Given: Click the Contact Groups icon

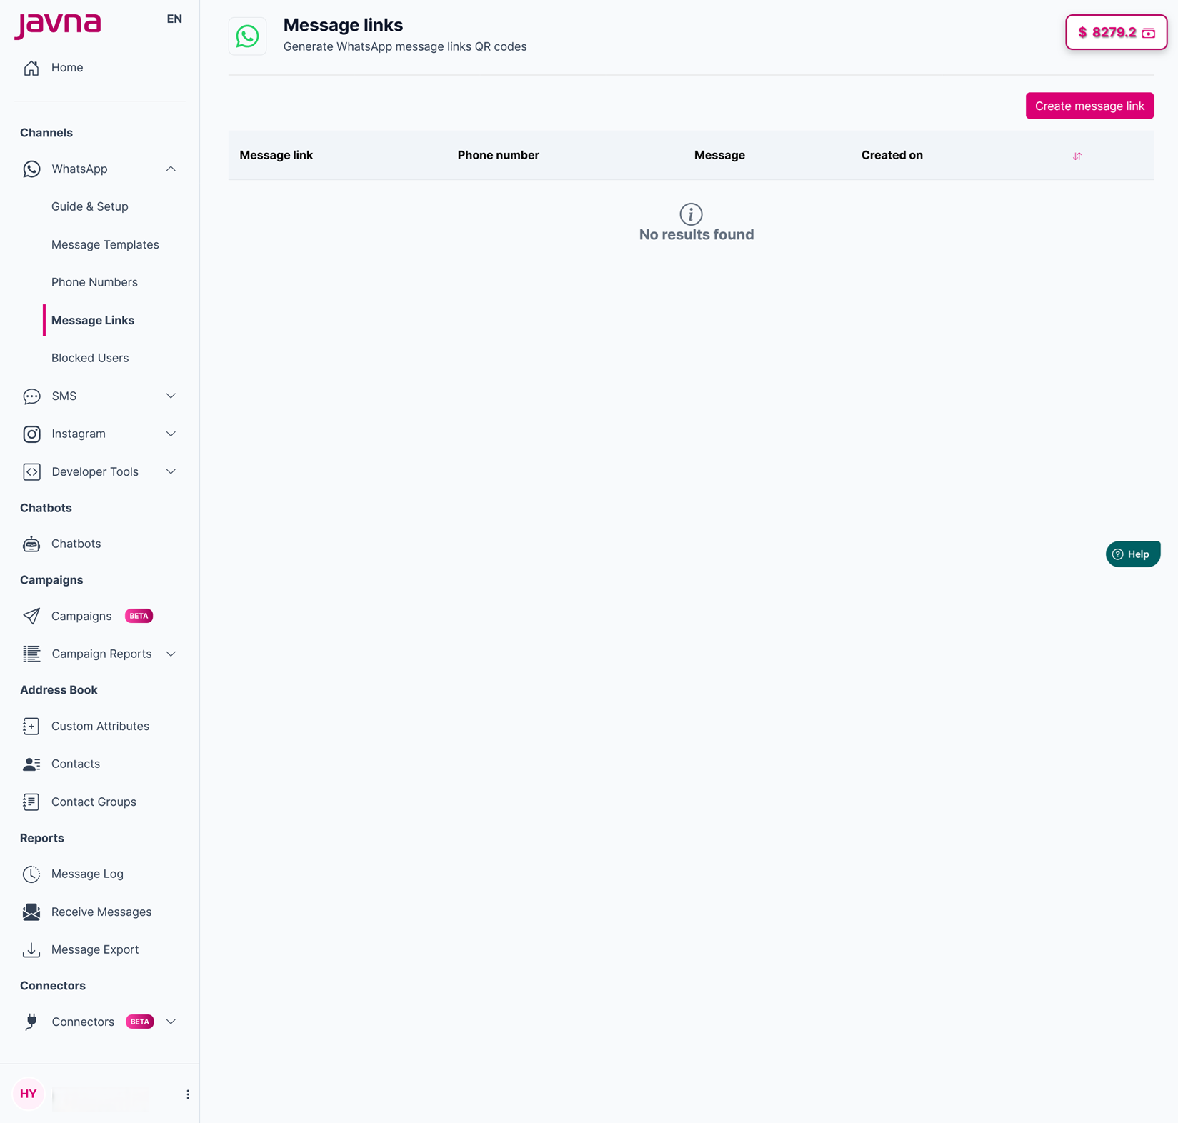Looking at the screenshot, I should (31, 802).
